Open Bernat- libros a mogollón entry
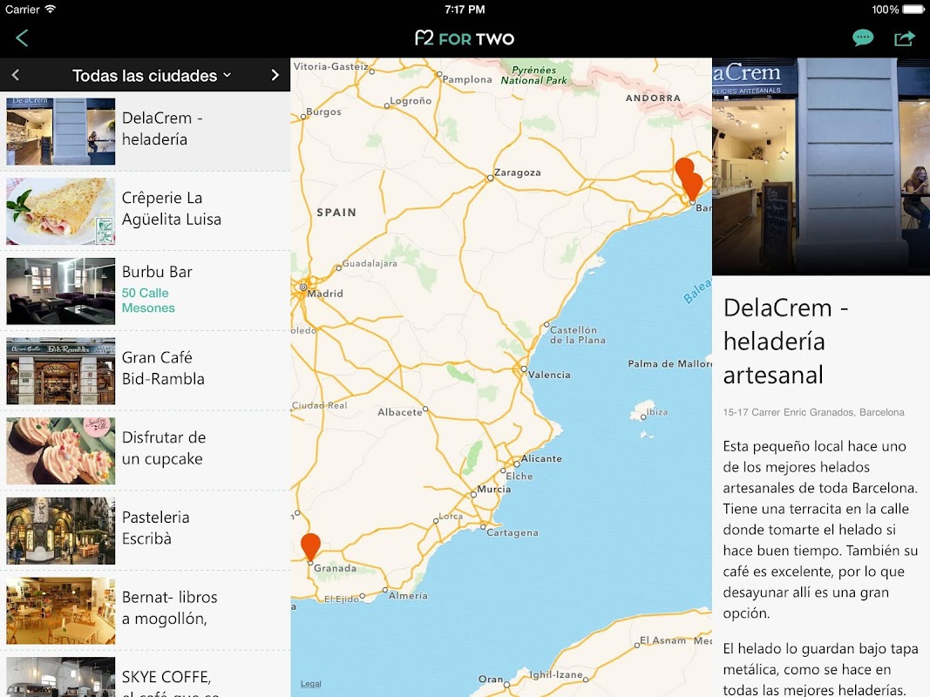The width and height of the screenshot is (930, 697). point(146,611)
